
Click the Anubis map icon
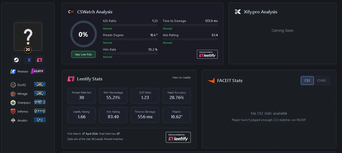[x=13, y=120]
